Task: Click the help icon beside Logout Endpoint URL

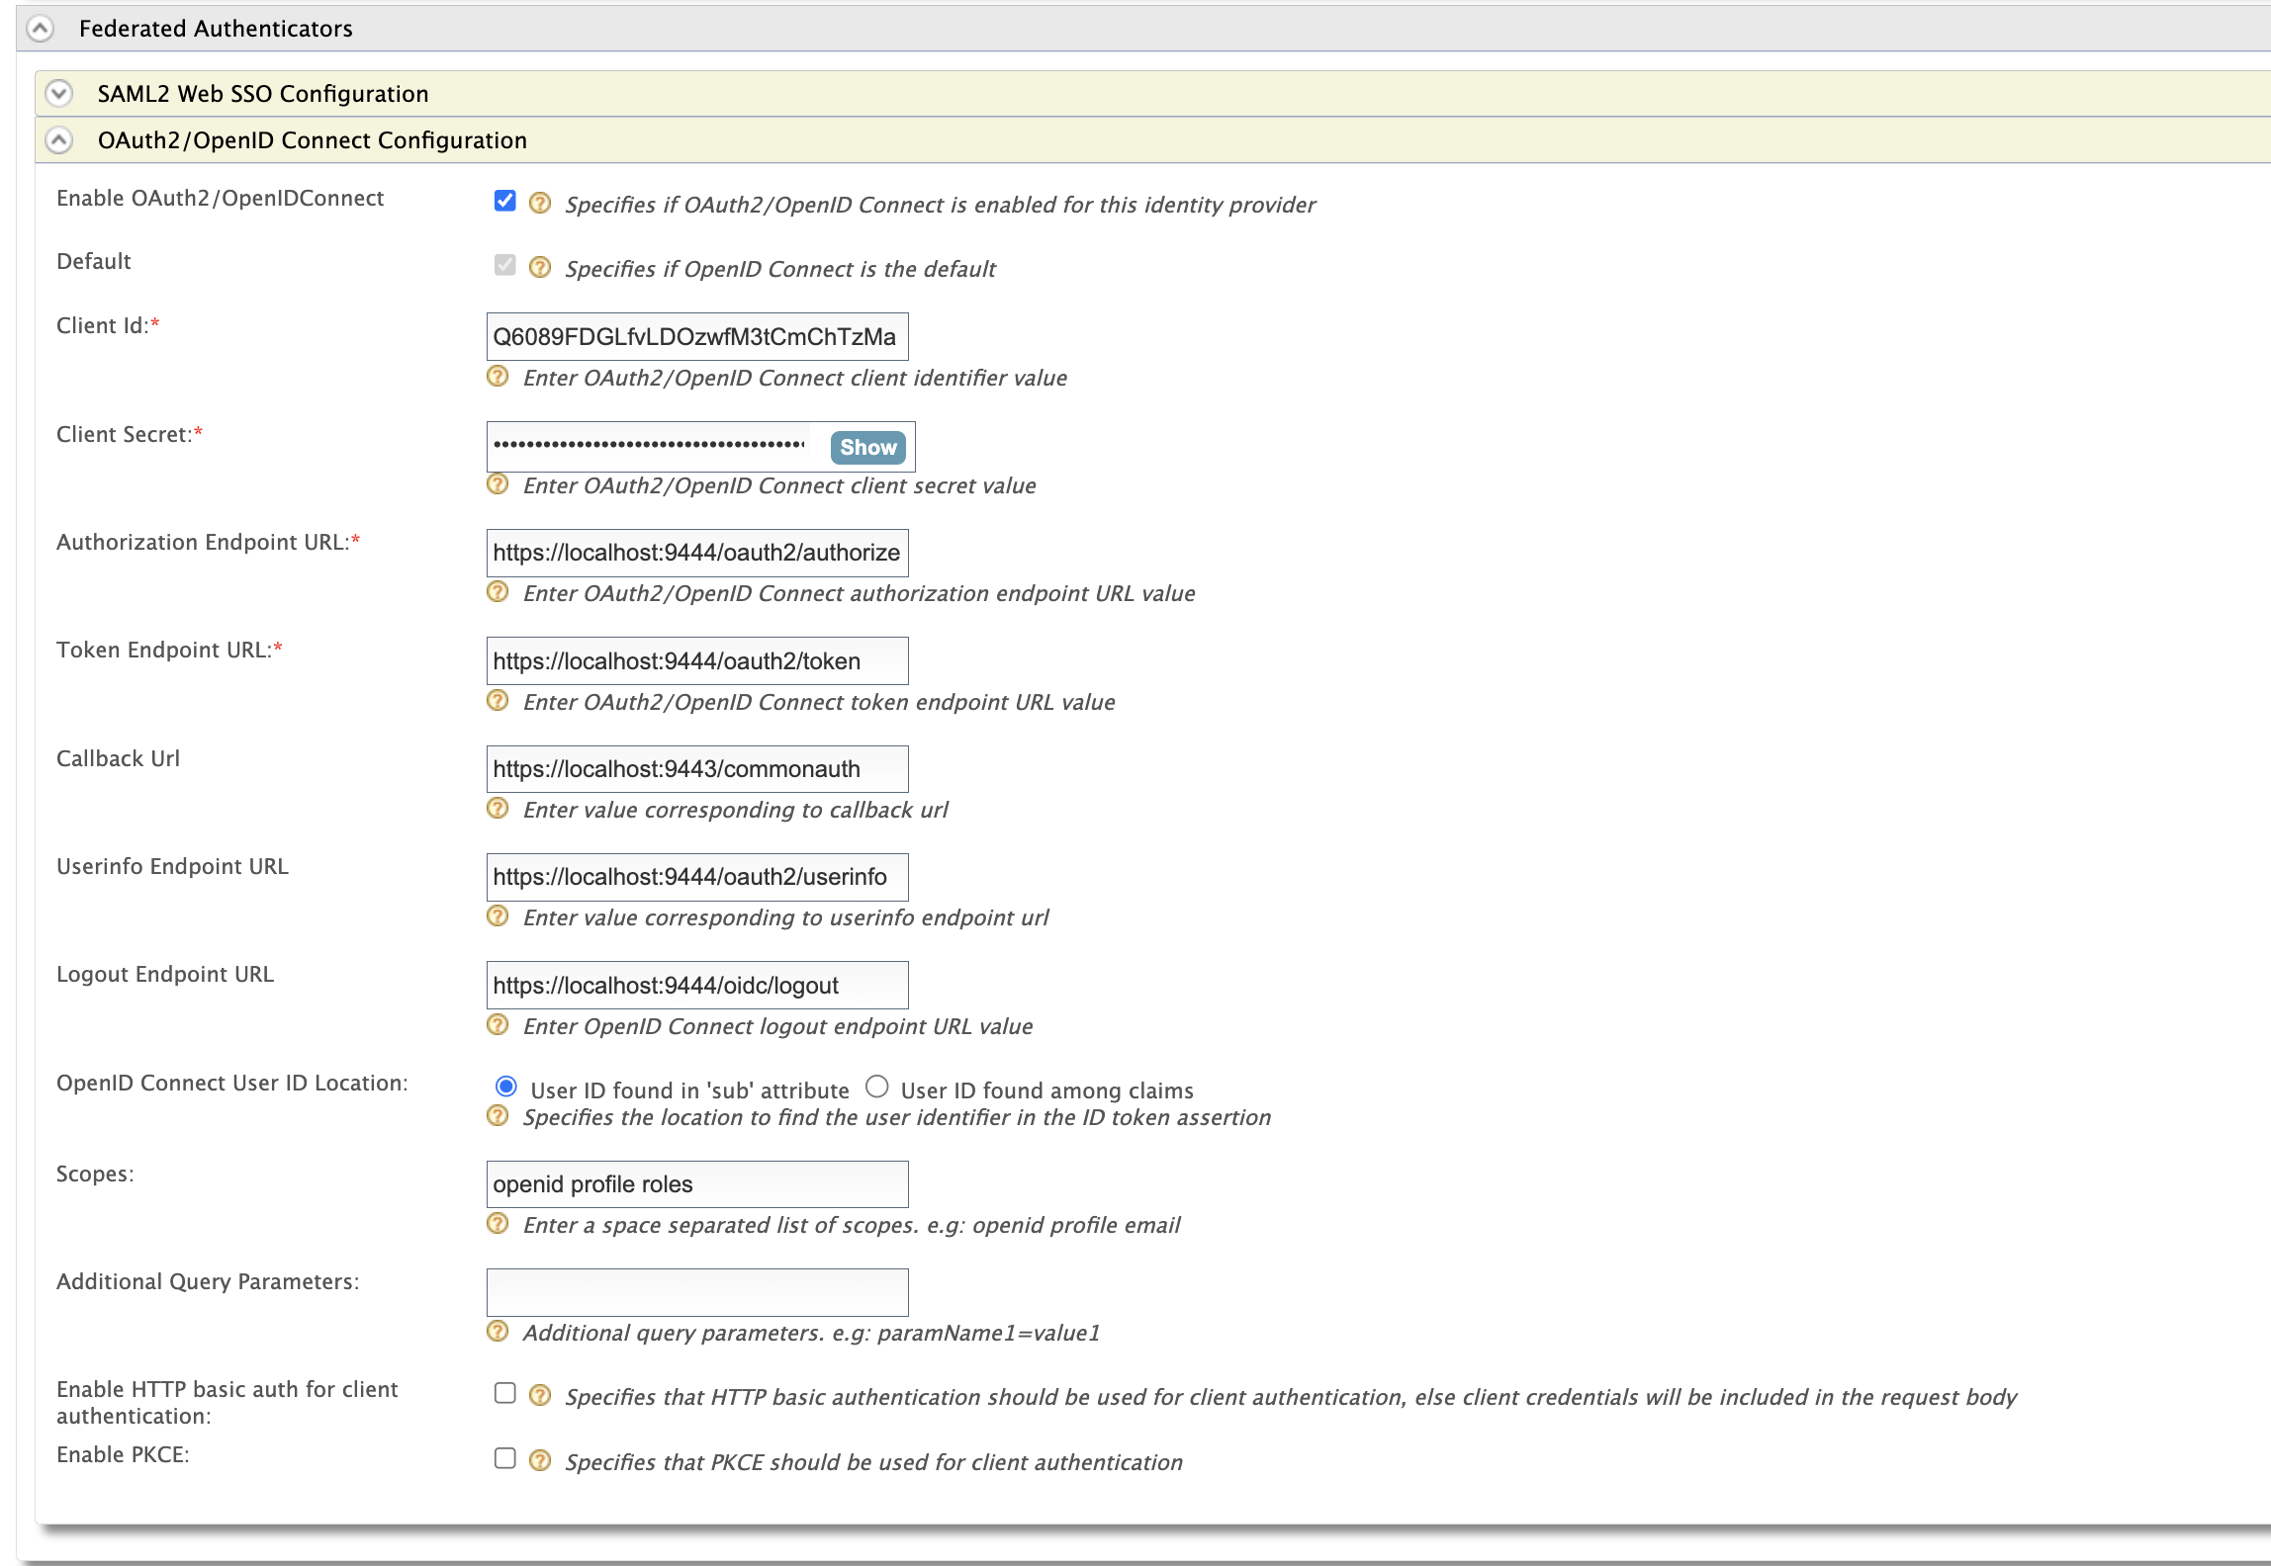Action: (x=499, y=1025)
